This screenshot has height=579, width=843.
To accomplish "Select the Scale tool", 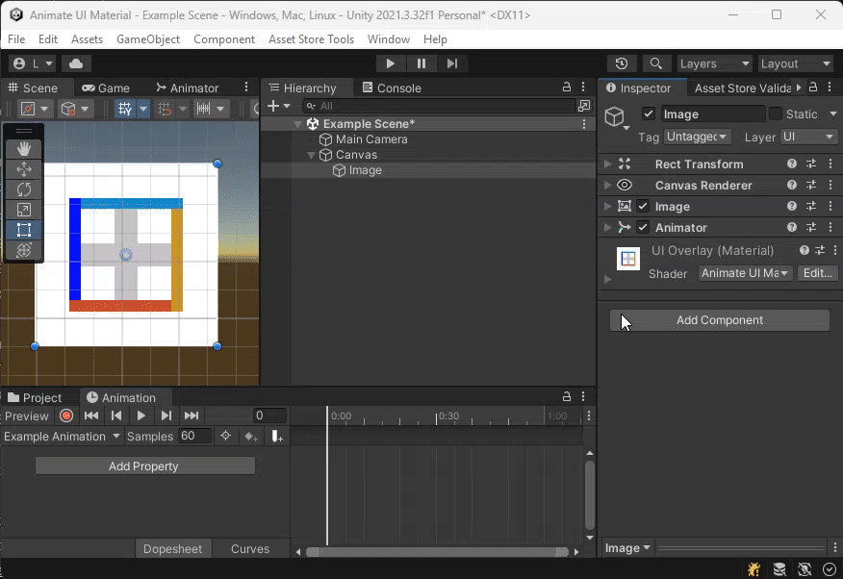I will tap(23, 210).
